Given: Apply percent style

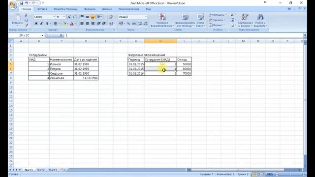Looking at the screenshot, I should coord(128,24).
